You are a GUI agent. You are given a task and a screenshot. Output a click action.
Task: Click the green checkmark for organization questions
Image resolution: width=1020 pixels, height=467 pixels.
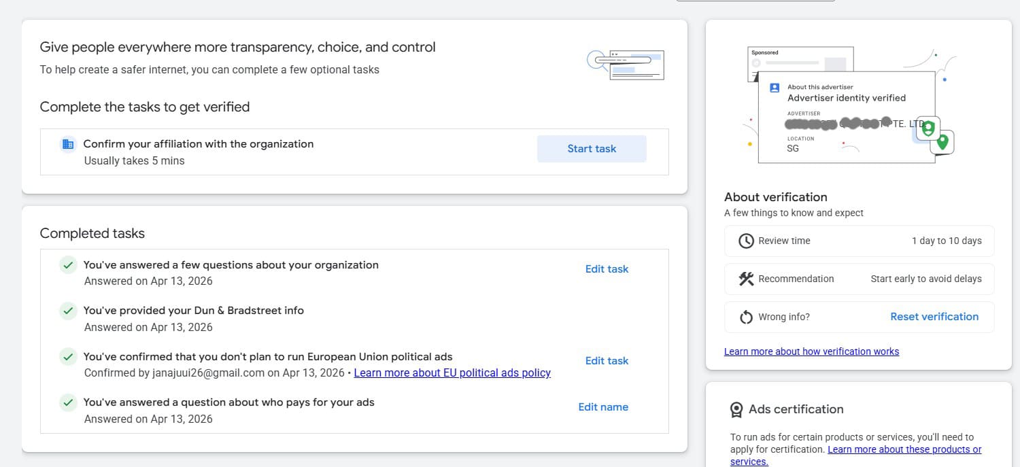(x=68, y=265)
